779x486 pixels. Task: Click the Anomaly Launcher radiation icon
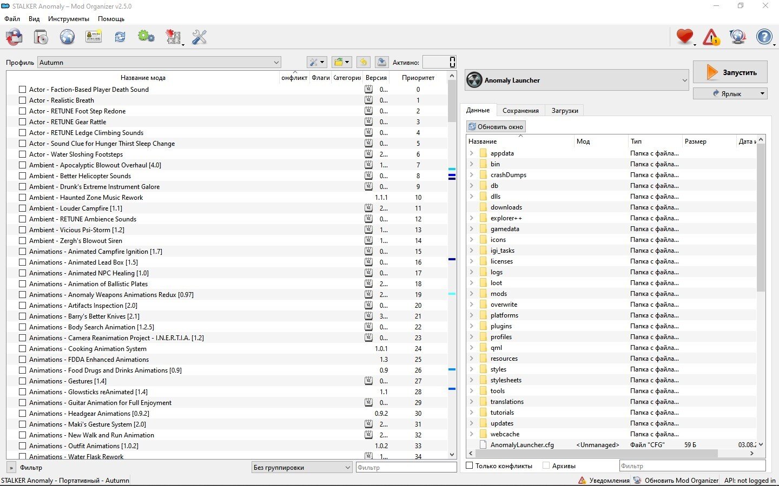(x=474, y=80)
